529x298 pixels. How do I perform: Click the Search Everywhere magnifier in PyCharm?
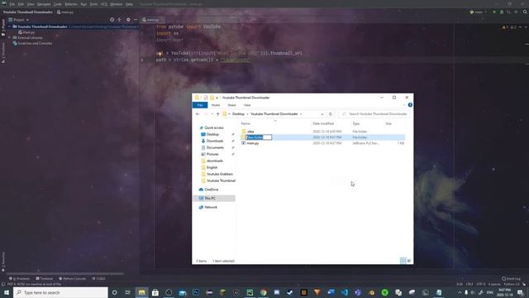point(525,12)
